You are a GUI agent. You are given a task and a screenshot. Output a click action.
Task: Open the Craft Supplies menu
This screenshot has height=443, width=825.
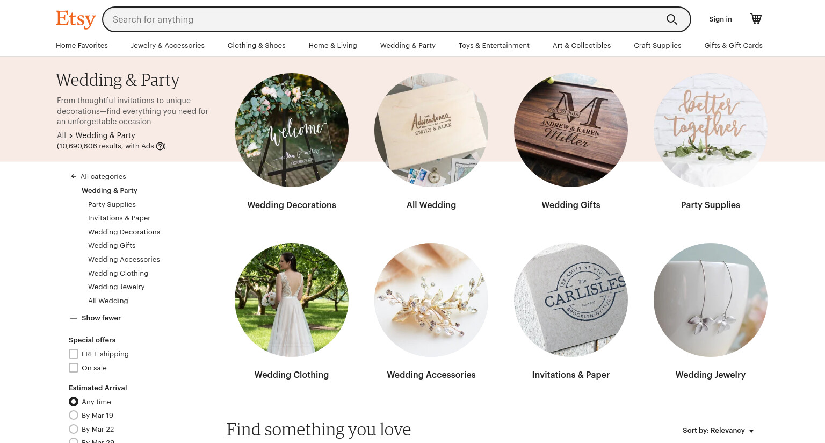657,46
